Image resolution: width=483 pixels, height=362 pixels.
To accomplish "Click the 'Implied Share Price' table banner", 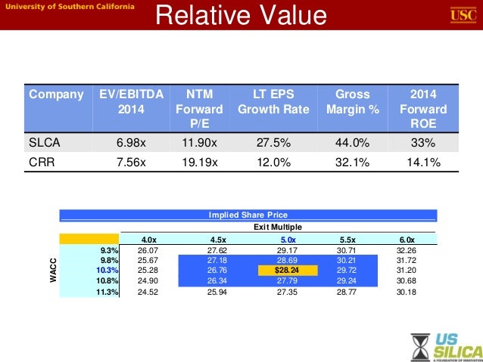I will pyautogui.click(x=248, y=215).
